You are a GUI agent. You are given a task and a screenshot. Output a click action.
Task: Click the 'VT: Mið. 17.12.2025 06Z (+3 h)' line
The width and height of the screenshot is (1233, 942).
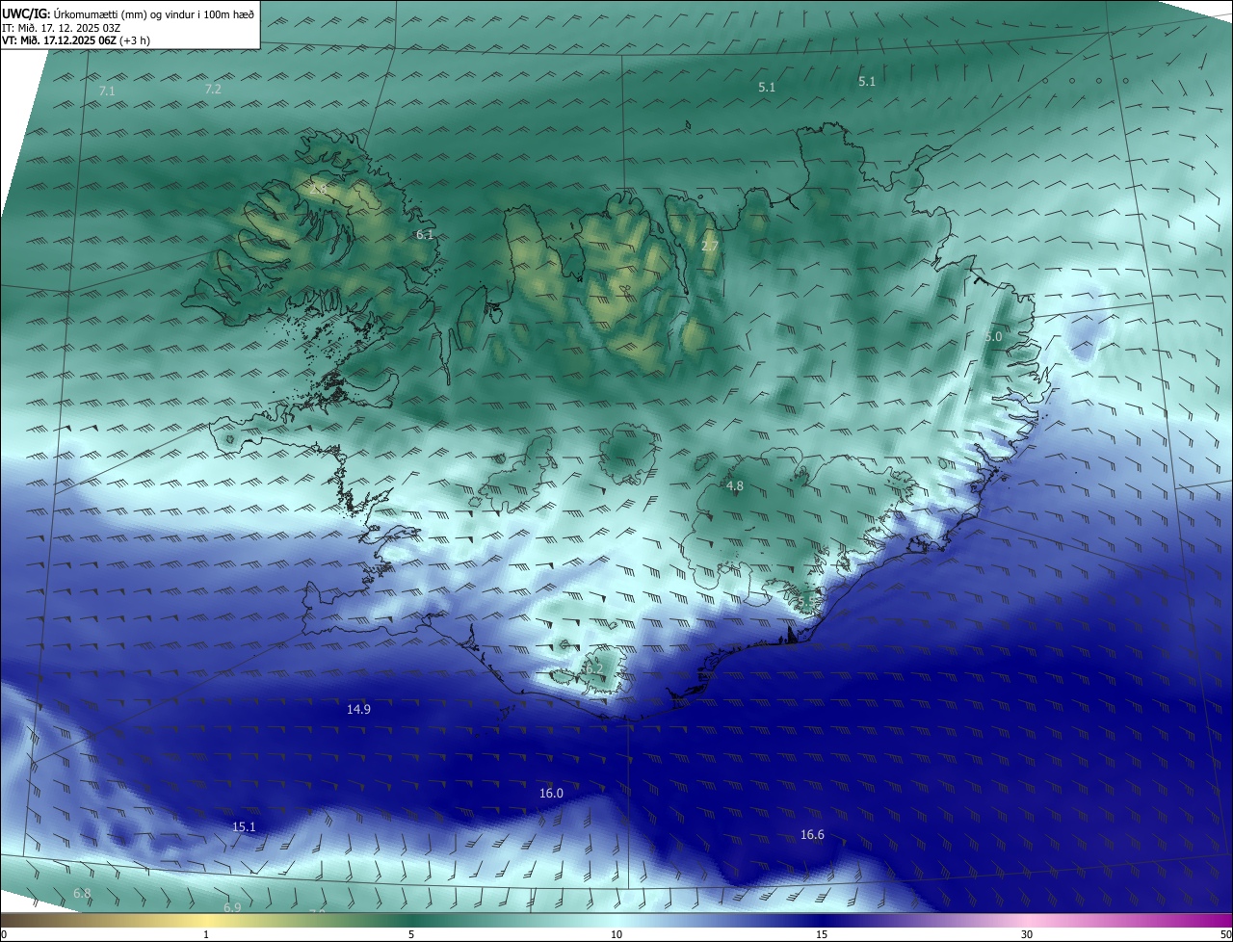pos(76,40)
